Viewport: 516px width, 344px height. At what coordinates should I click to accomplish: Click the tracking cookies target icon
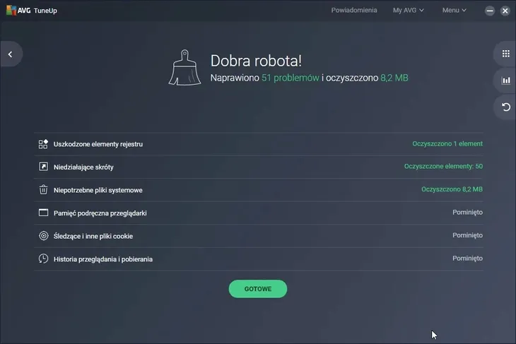(43, 236)
